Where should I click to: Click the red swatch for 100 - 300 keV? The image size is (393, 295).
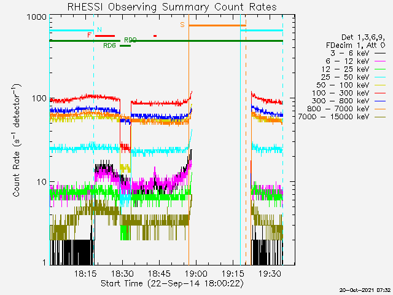coord(379,93)
